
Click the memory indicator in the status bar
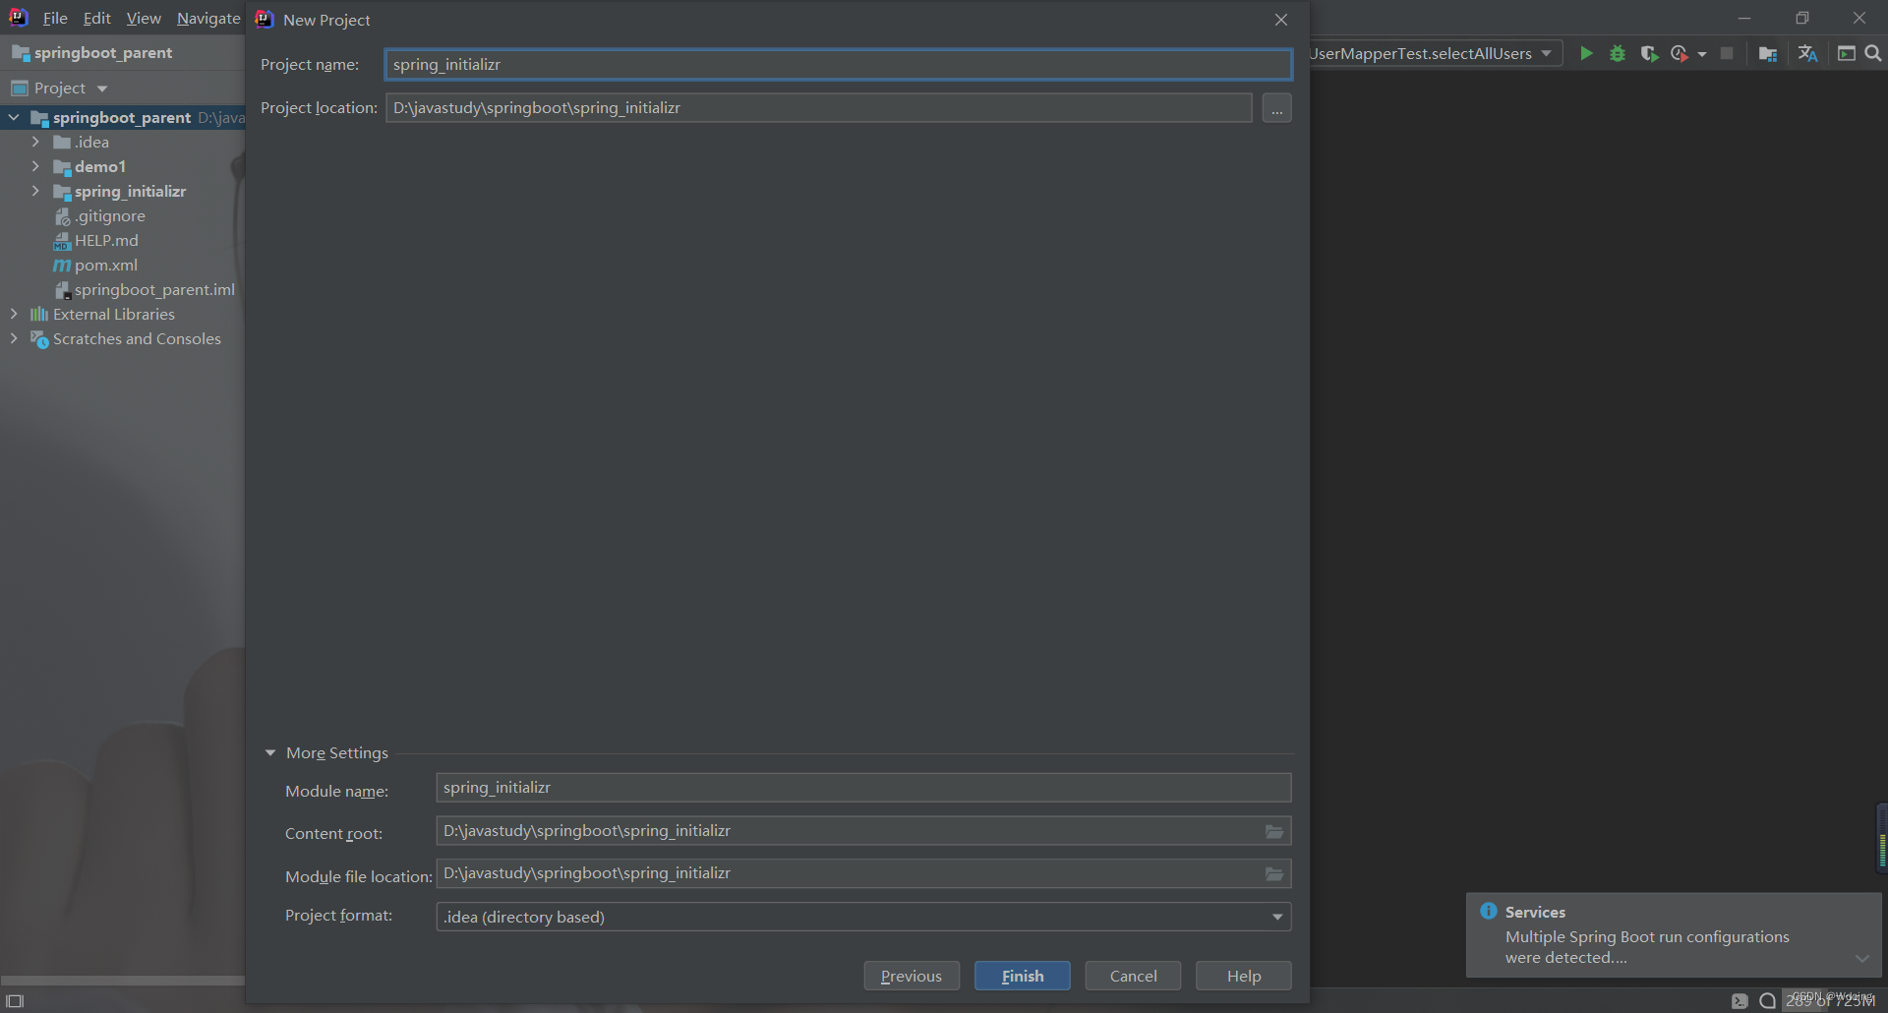pyautogui.click(x=1831, y=1001)
